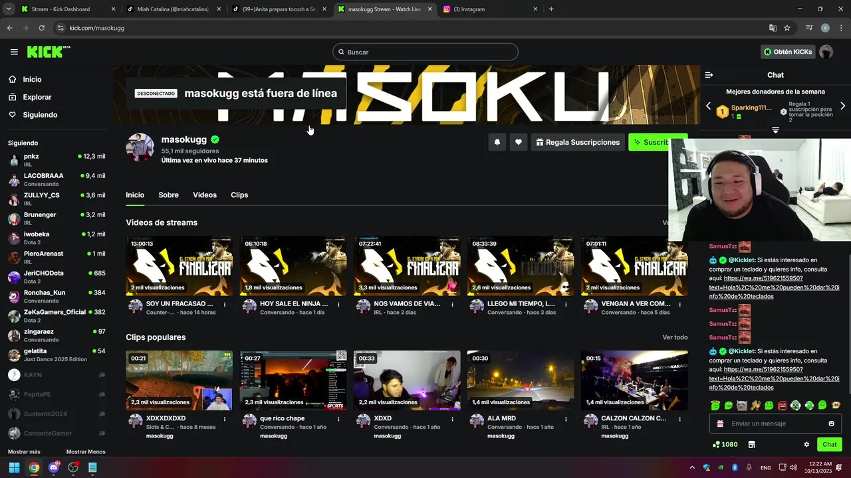Open options for the ALA MRD clip

click(x=566, y=419)
